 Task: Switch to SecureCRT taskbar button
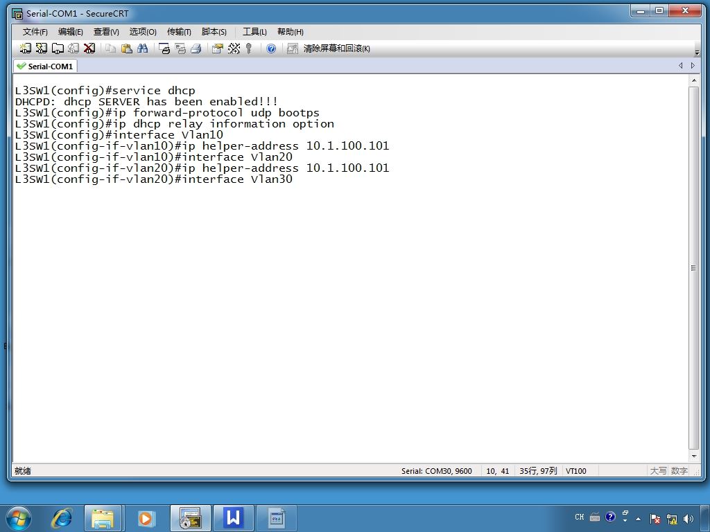[x=190, y=518]
